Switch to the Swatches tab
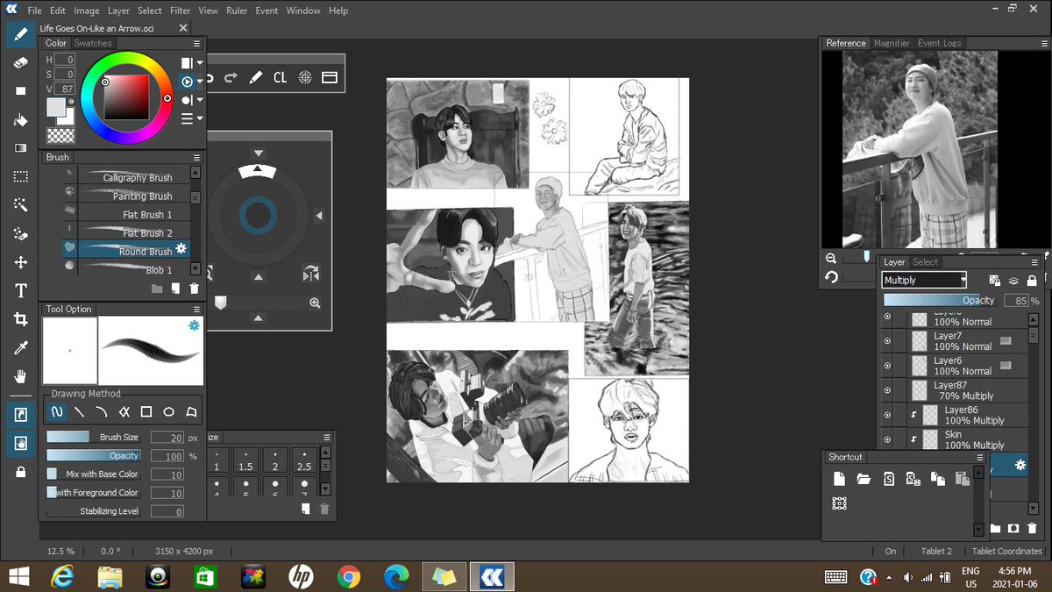This screenshot has height=592, width=1052. (92, 43)
